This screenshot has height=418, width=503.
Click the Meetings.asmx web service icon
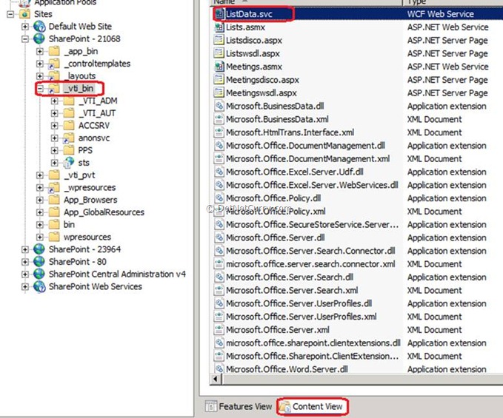point(219,67)
